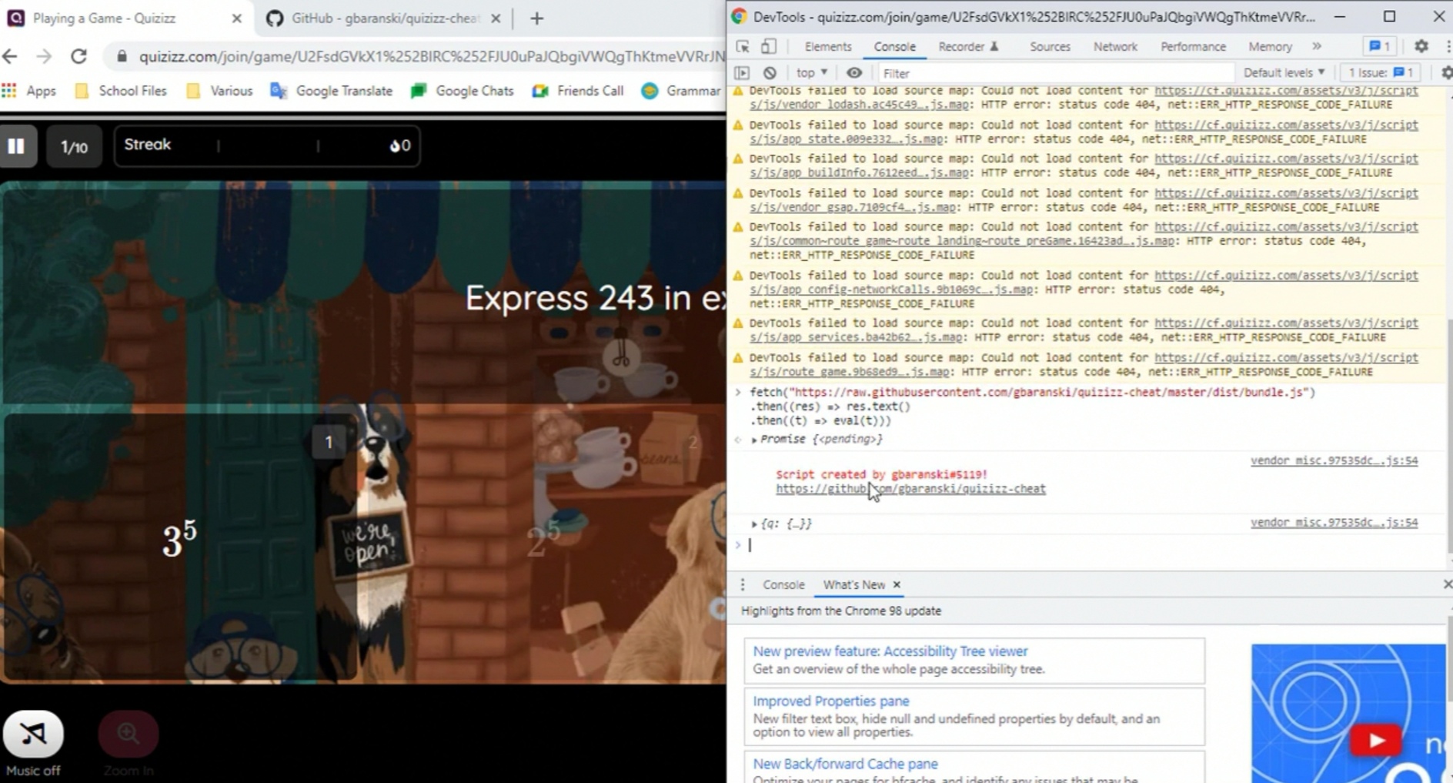Select the 3⁵ answer option
This screenshot has height=783, width=1453.
(180, 539)
